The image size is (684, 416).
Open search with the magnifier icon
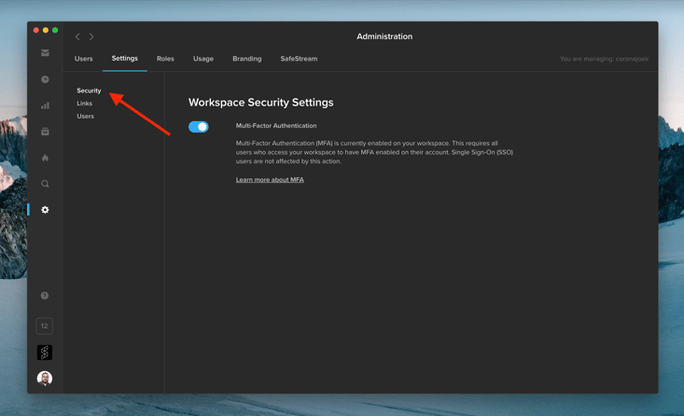click(x=45, y=184)
